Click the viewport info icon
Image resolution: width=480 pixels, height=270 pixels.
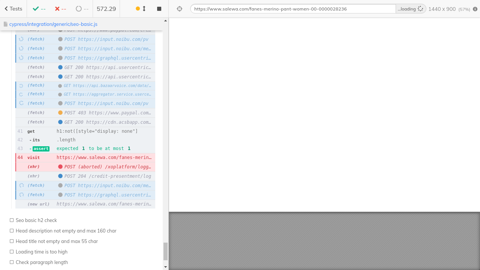coord(475,9)
